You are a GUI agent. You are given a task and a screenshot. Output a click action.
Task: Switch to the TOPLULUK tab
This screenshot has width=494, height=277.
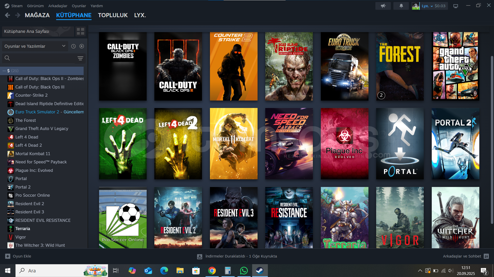[x=113, y=15]
